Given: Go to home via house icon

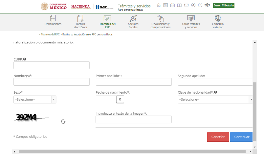Looking at the screenshot, I should pos(159,5).
